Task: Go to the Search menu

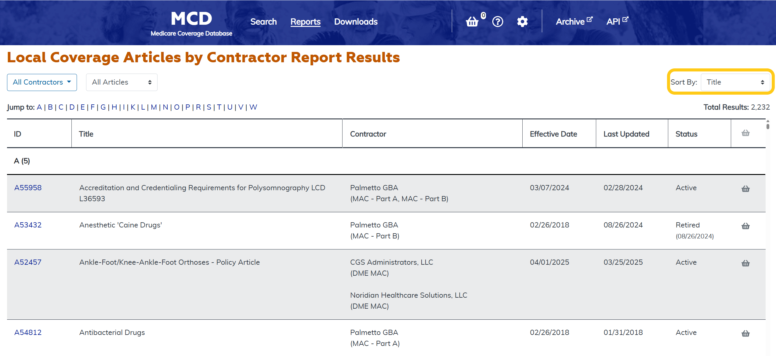Action: click(263, 22)
